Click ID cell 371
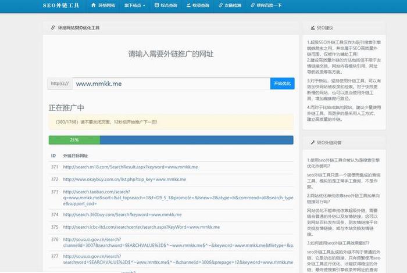This screenshot has width=407, height=273. point(55,167)
